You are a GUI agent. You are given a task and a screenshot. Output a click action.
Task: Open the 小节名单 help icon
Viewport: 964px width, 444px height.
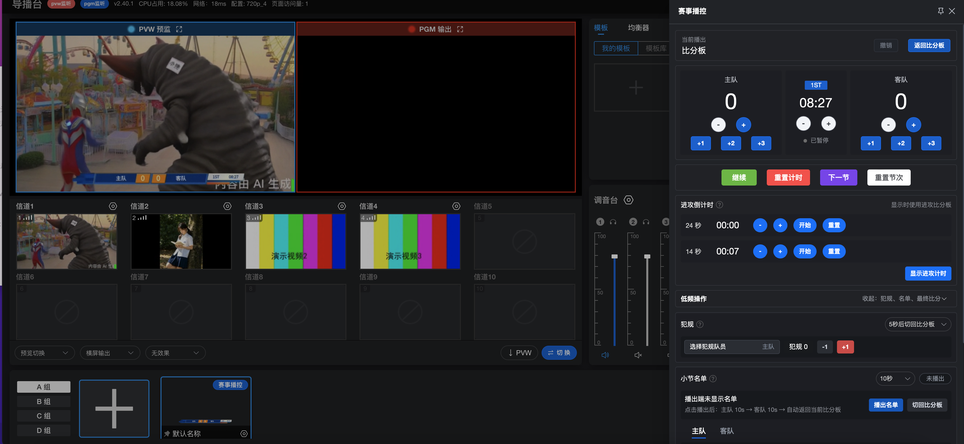[713, 379]
